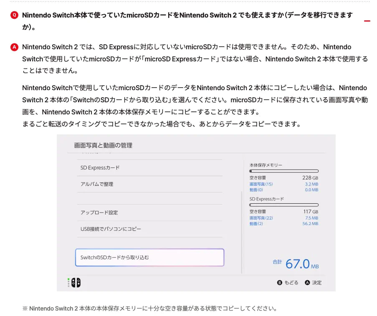The height and width of the screenshot is (316, 377).
Task: Click the red A answer badge icon
Action: [x=14, y=47]
